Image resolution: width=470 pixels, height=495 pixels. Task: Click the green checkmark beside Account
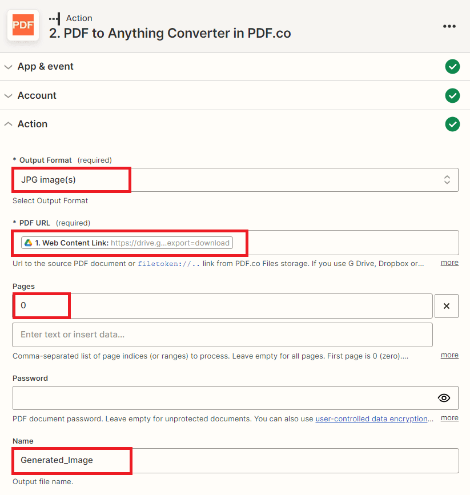point(452,95)
